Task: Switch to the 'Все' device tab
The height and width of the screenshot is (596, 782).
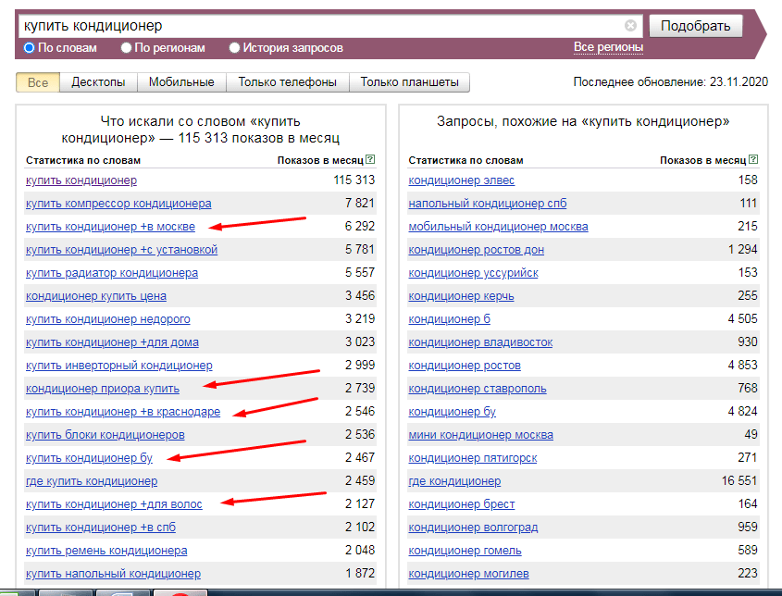Action: coord(38,82)
